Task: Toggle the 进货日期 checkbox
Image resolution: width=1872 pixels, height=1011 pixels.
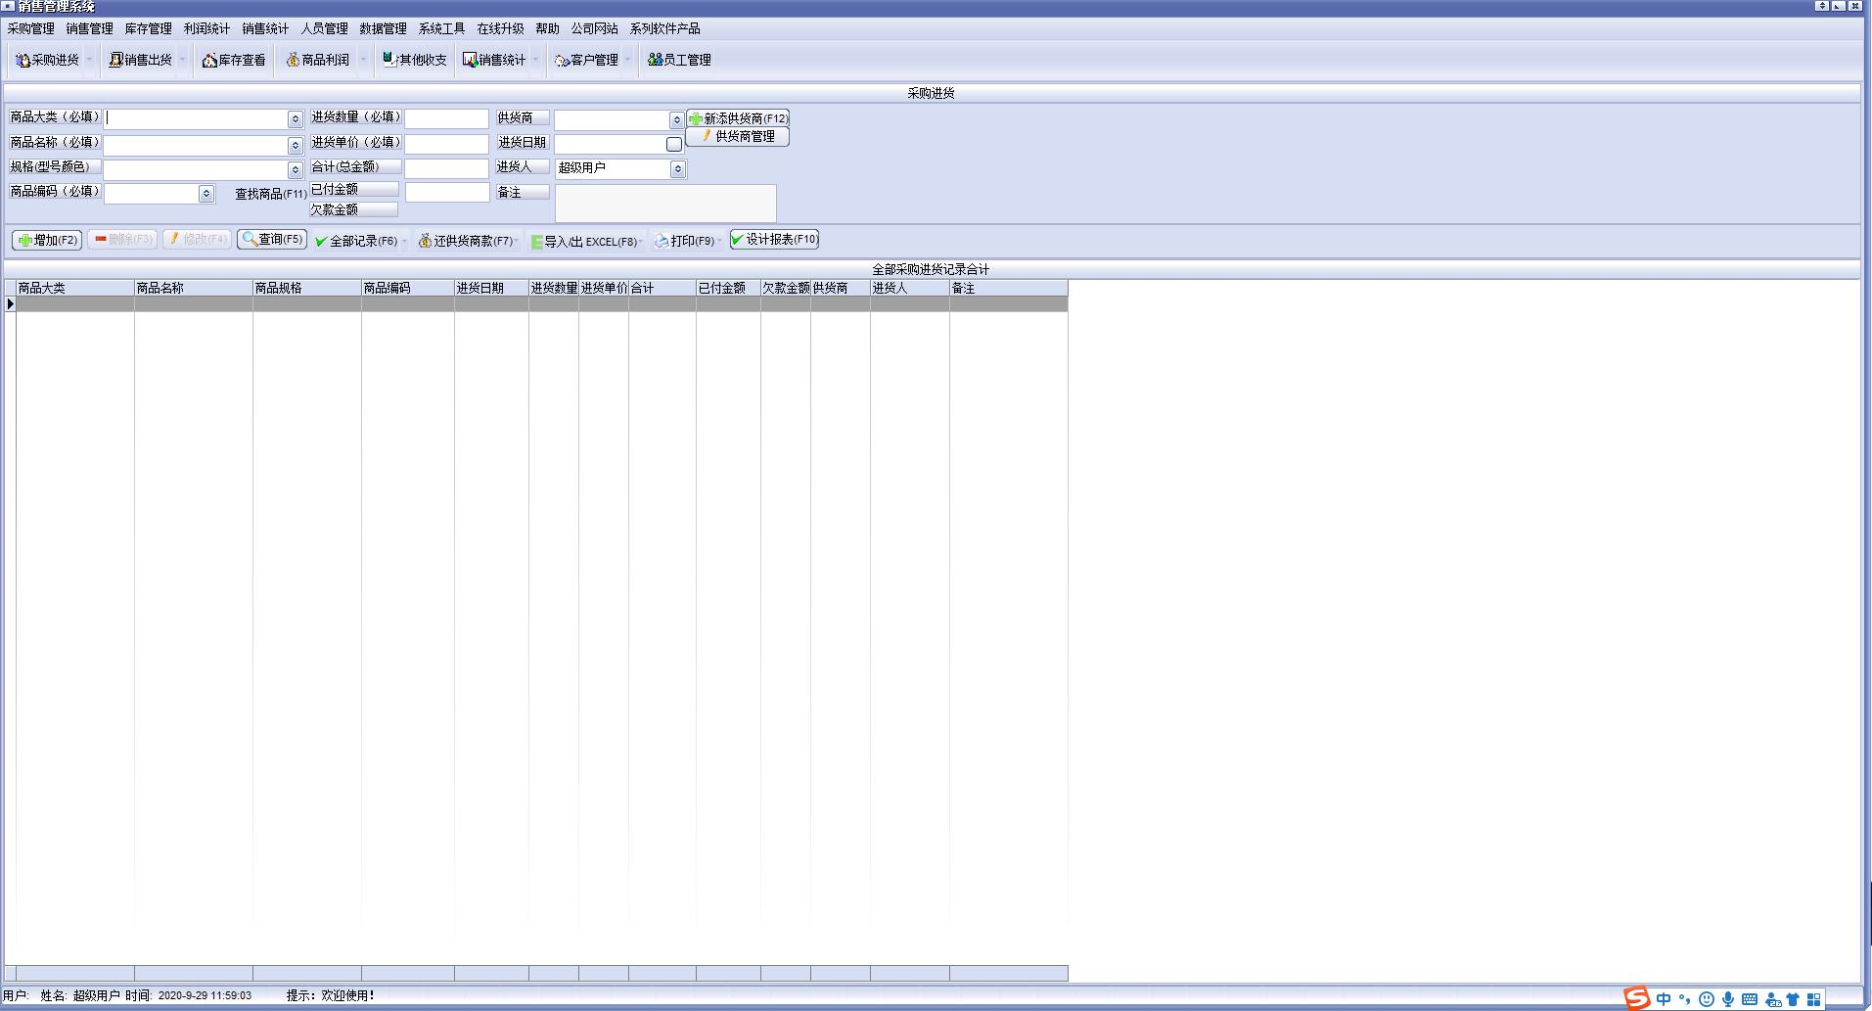Action: click(673, 144)
